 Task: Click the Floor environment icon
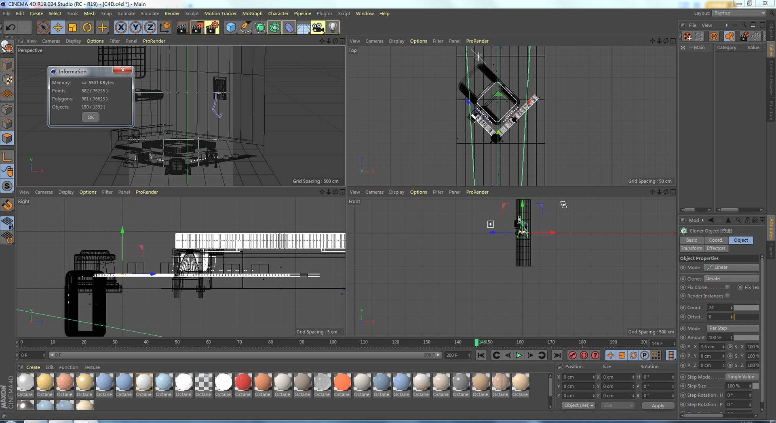[x=304, y=27]
